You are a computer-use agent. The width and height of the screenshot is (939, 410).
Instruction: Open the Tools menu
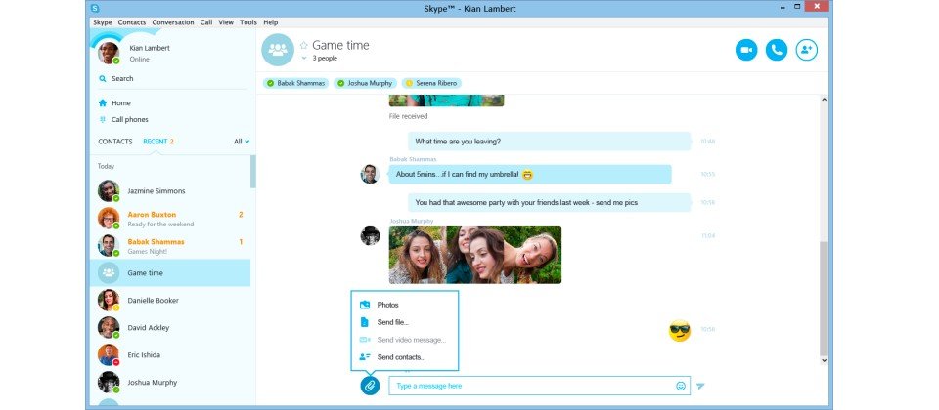point(247,22)
